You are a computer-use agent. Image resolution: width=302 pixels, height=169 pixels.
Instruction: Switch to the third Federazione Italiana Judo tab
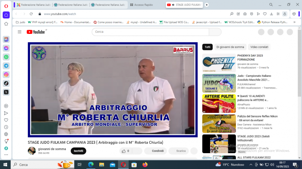[x=108, y=5]
